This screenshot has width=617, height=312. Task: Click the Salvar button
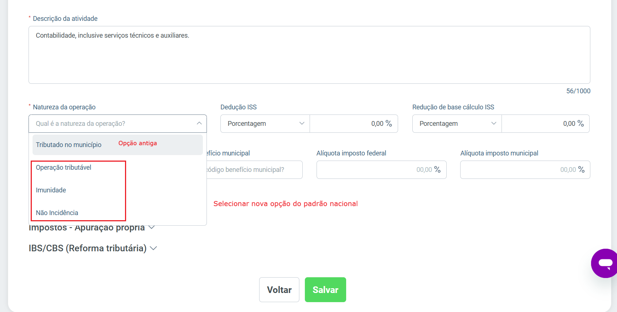coord(325,290)
